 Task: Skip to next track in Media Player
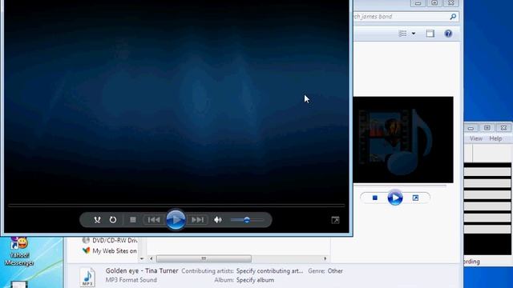click(x=198, y=220)
